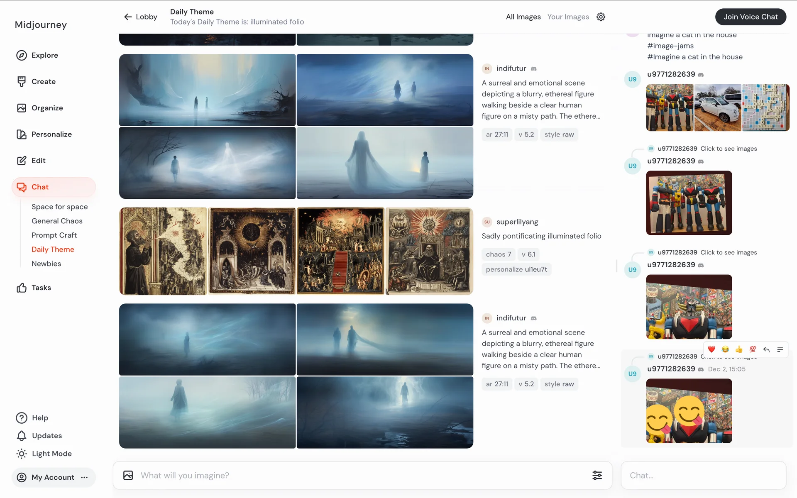797x498 pixels.
Task: Click the Personalize icon in sidebar
Action: pyautogui.click(x=22, y=134)
